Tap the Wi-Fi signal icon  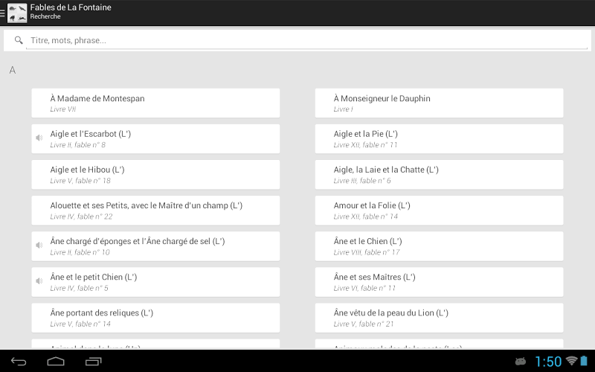(571, 361)
